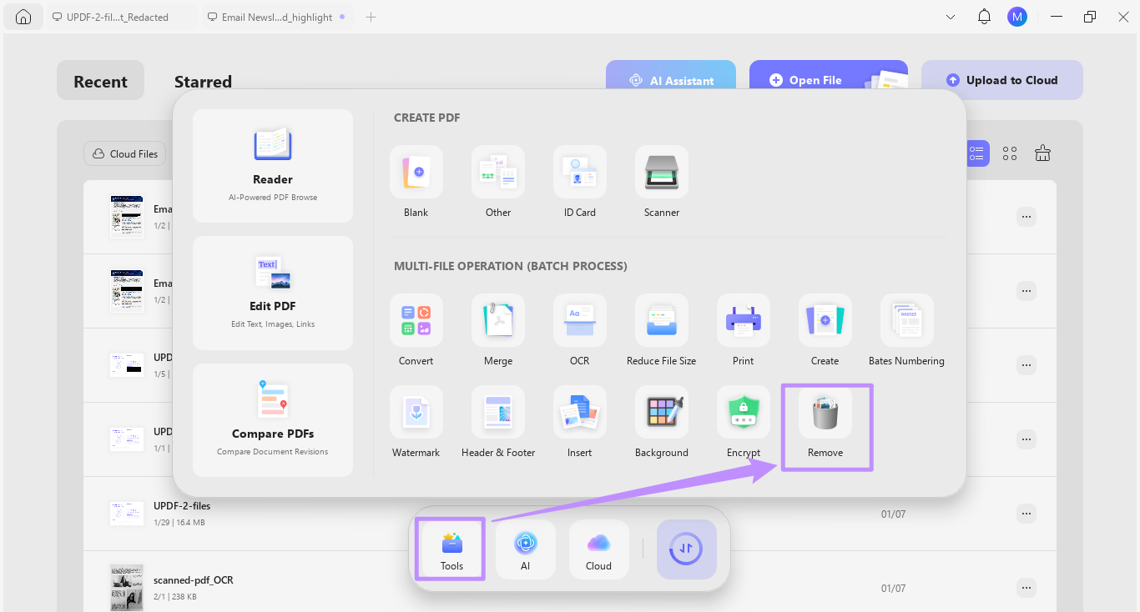Go to the Home icon

coord(23,17)
